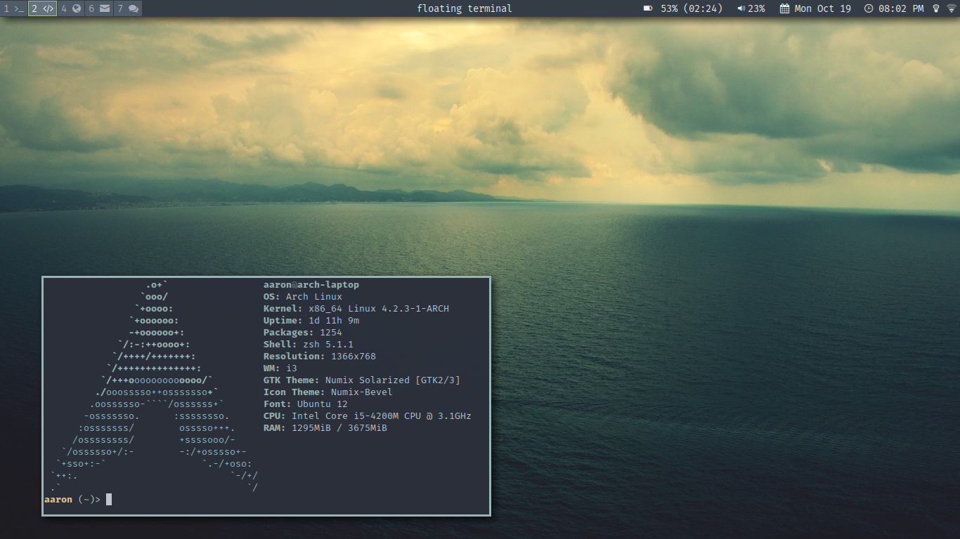Go to workspace 4 web browser

pos(70,8)
